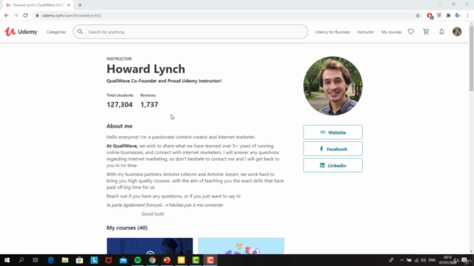Click the My courses (40) heading
Image resolution: width=474 pixels, height=266 pixels.
point(127,228)
